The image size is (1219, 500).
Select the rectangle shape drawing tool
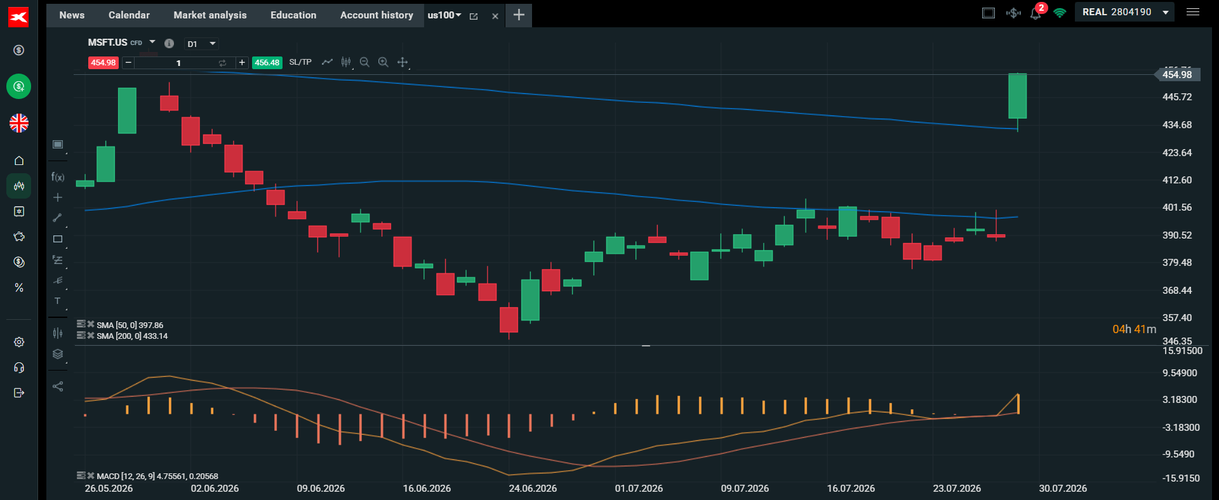(x=58, y=239)
